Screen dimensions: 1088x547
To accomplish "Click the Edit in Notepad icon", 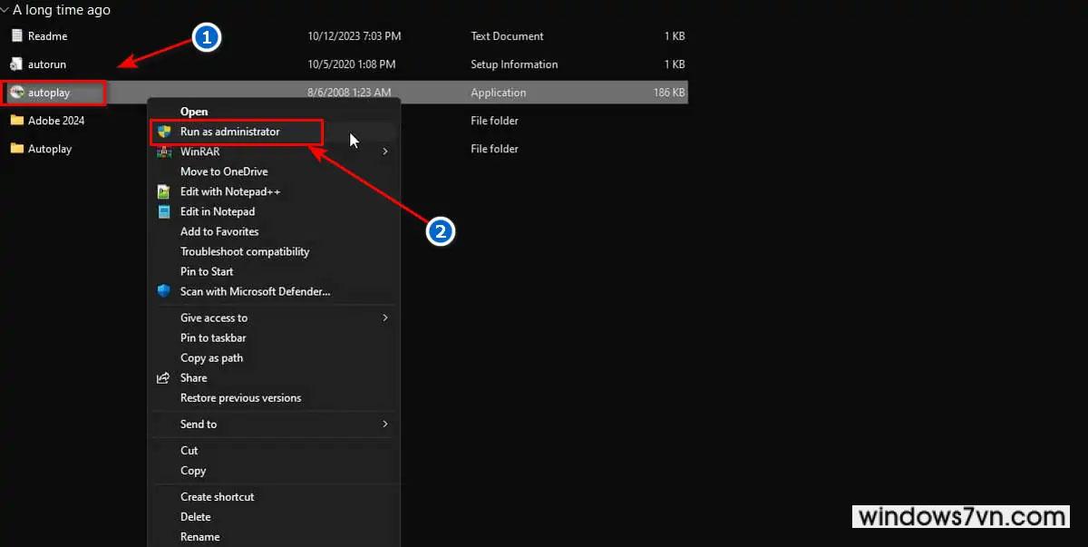I will 164,211.
